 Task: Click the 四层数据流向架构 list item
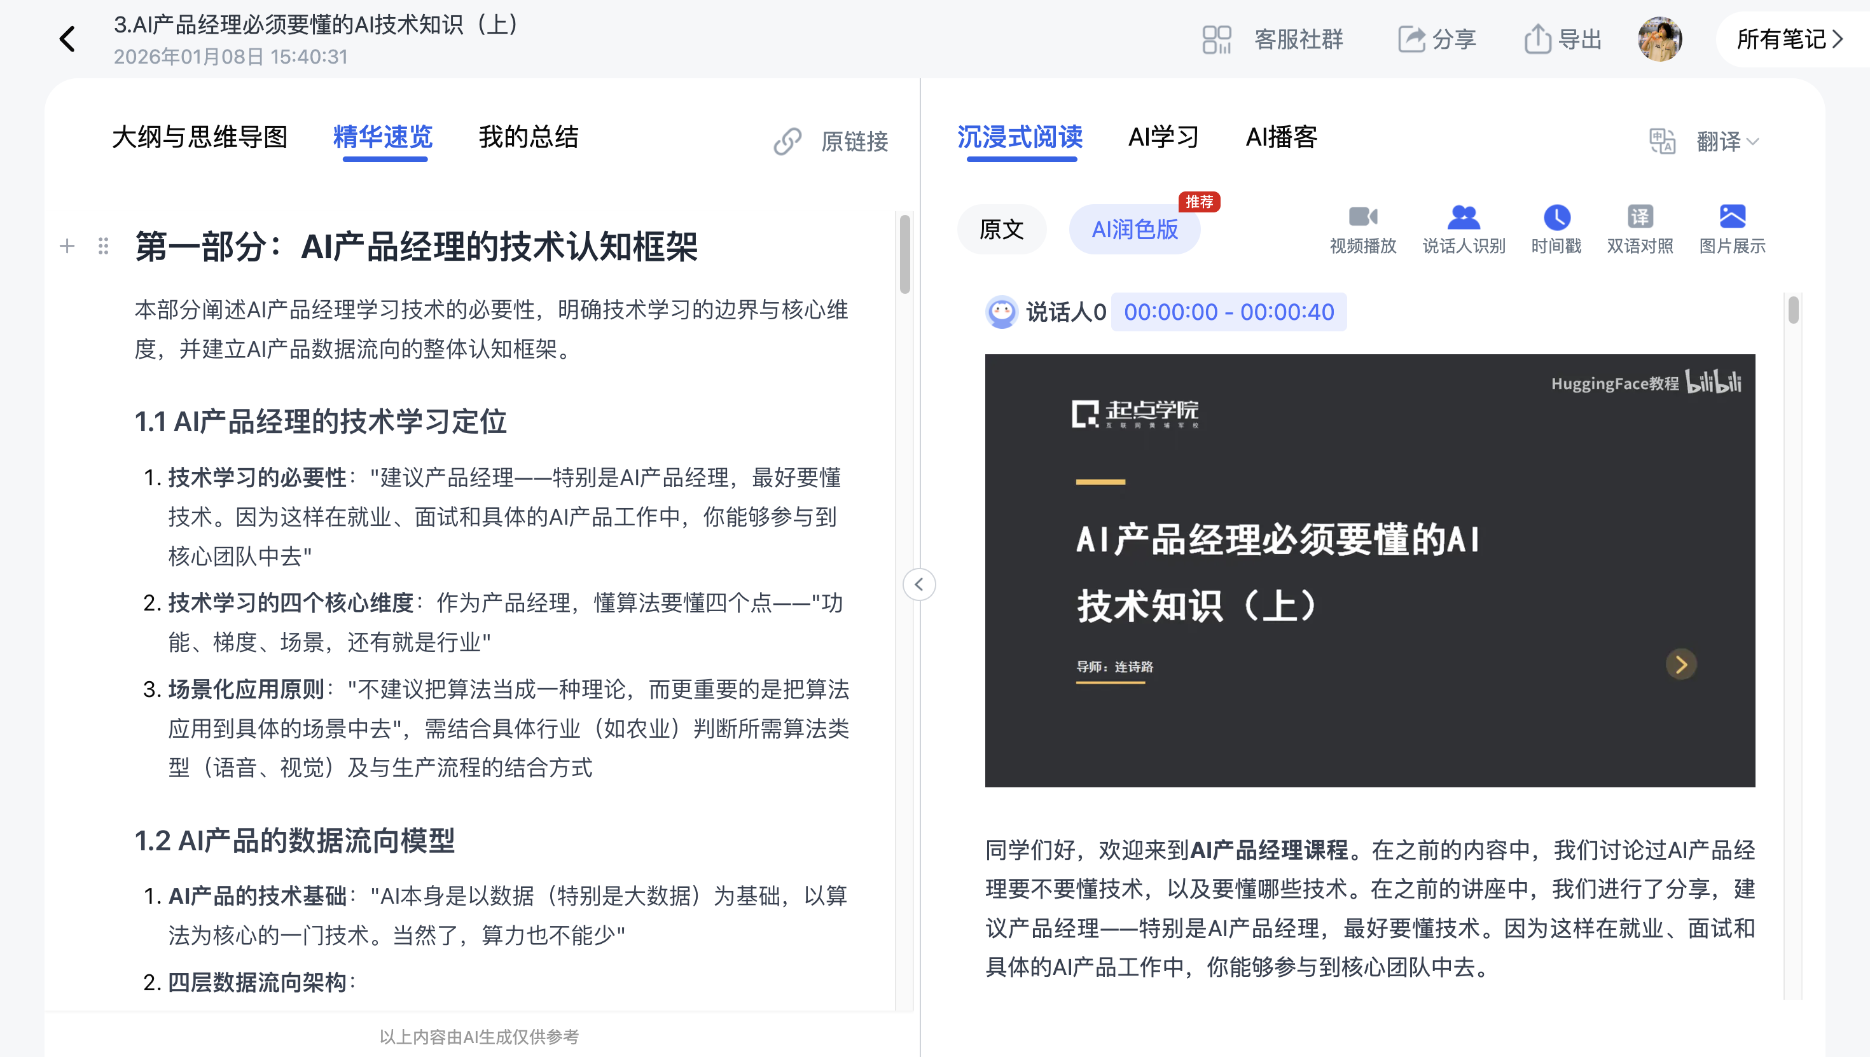251,982
